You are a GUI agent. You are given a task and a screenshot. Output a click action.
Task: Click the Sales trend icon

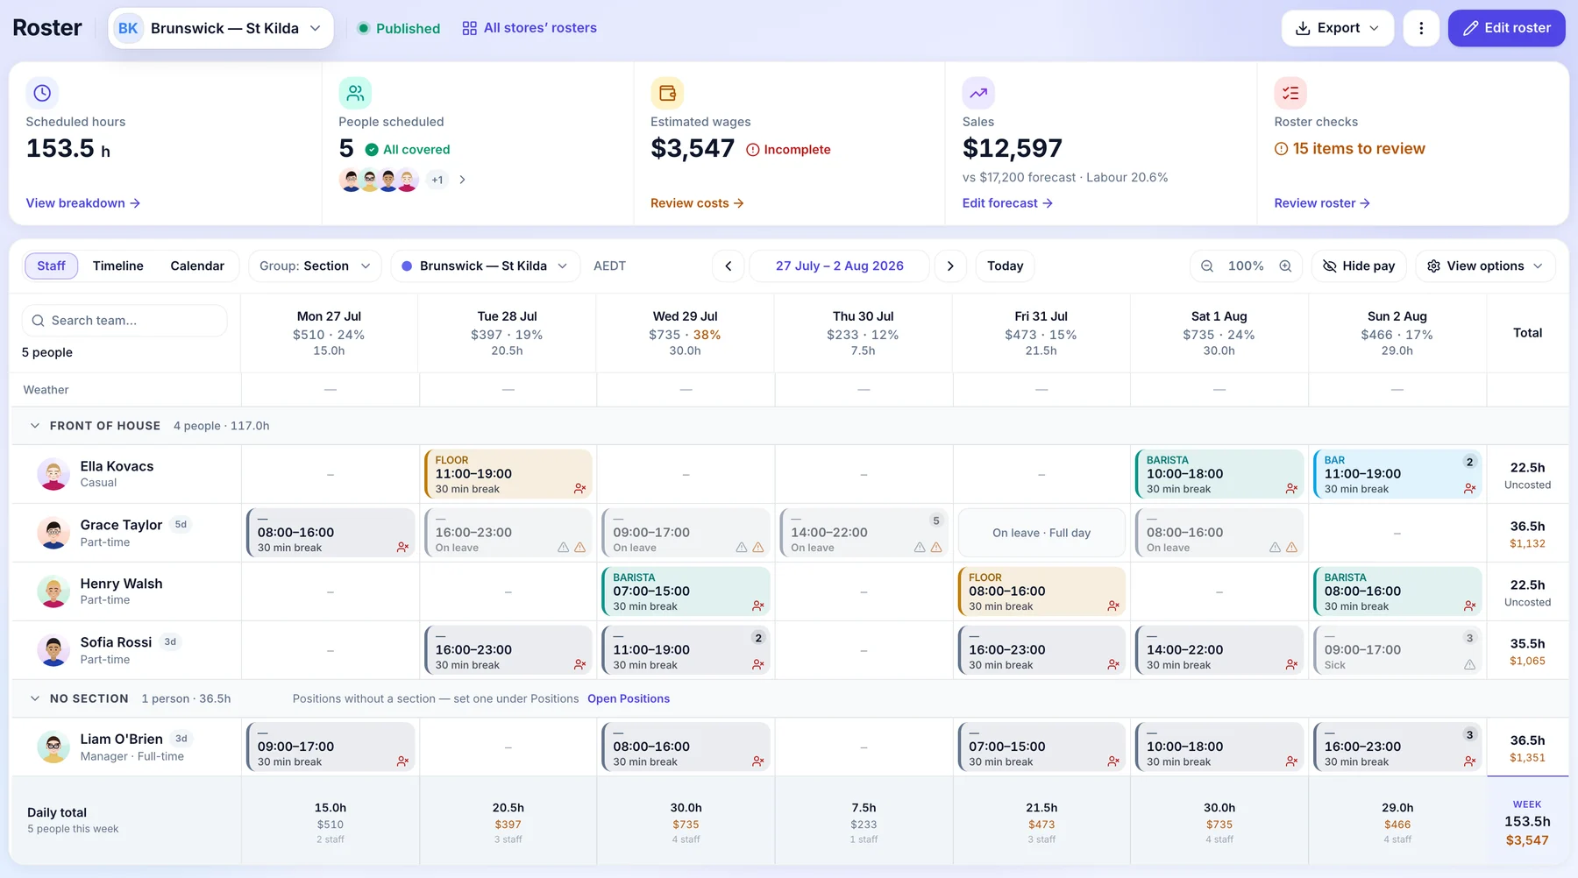(978, 93)
